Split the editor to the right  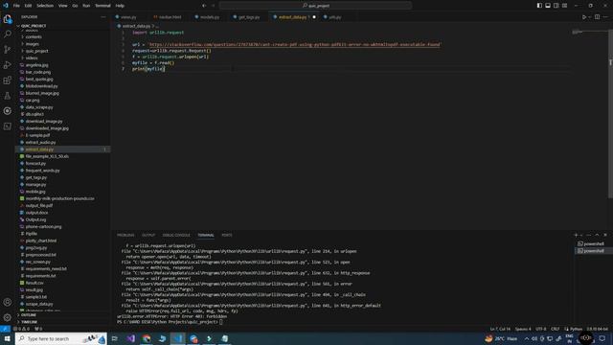(x=597, y=17)
